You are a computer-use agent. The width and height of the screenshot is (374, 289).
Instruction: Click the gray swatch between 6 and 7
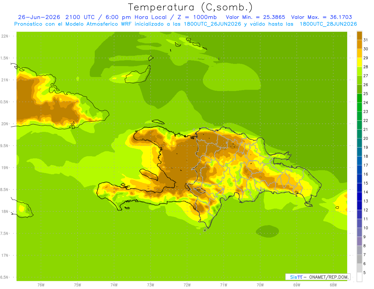[x=359, y=259]
